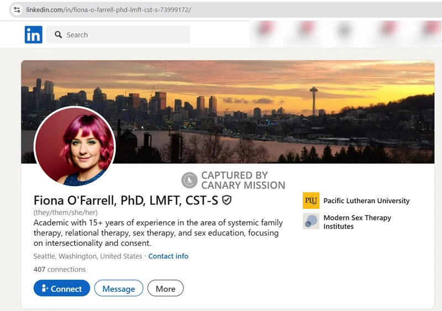Click the person-plus icon on Connect
This screenshot has height=311, width=442.
pos(44,288)
